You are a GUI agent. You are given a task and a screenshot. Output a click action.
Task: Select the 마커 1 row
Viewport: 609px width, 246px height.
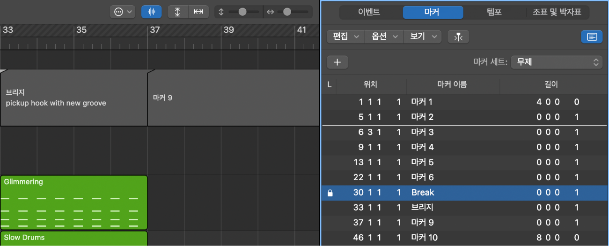(x=465, y=102)
